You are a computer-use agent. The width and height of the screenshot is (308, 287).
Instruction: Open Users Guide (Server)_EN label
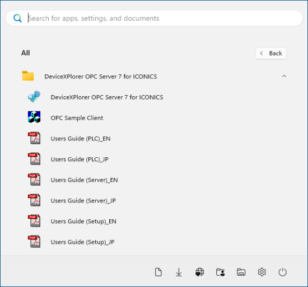point(84,180)
